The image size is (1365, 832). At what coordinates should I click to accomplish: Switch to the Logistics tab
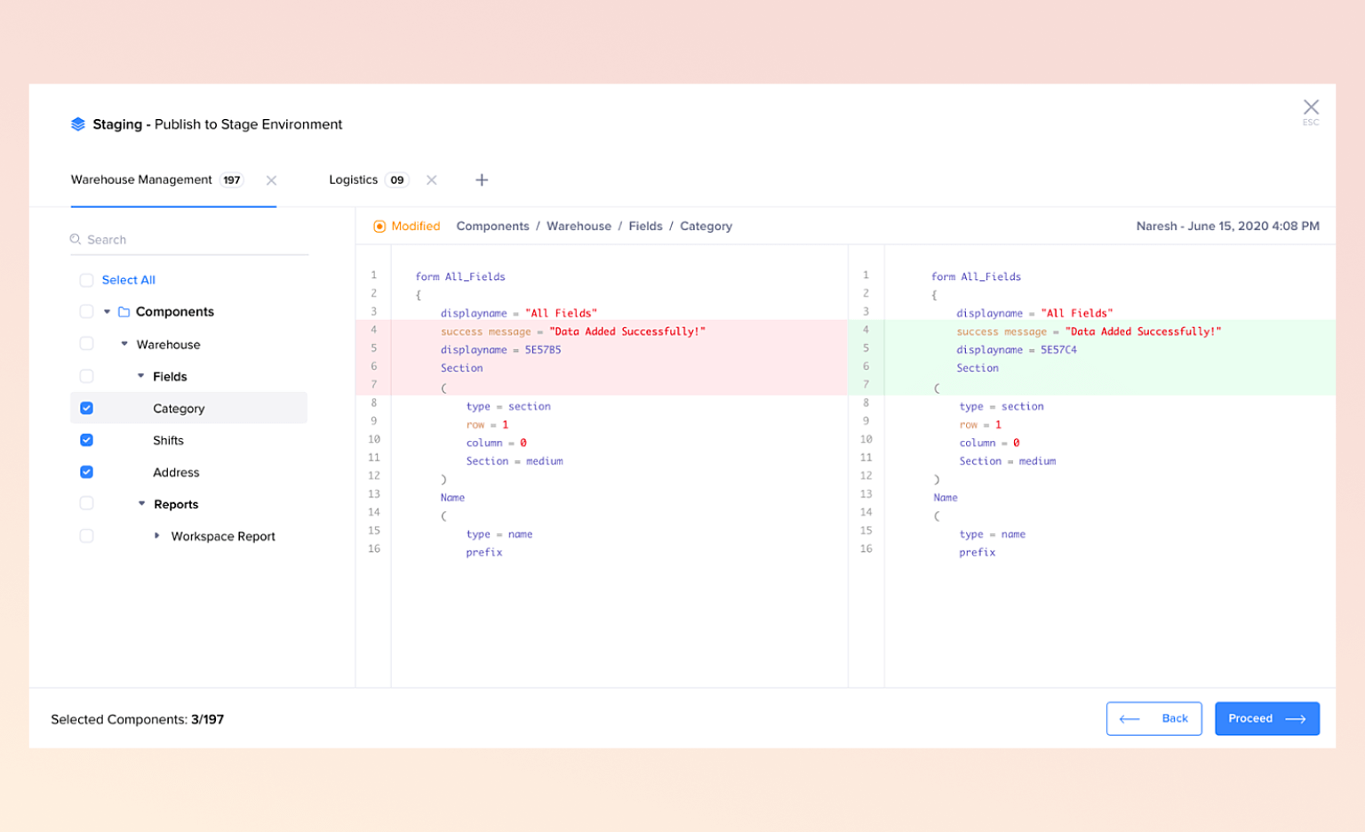[x=353, y=180]
